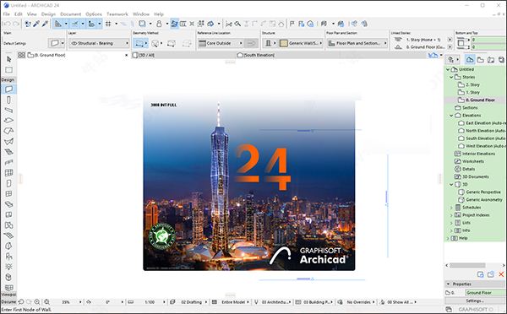This screenshot has height=314, width=507.
Task: Inject parameters with the syringe icon
Action: (45, 24)
